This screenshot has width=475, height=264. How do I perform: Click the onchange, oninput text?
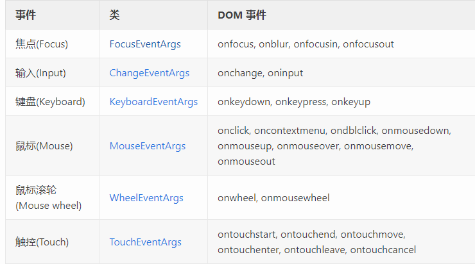[x=260, y=73]
